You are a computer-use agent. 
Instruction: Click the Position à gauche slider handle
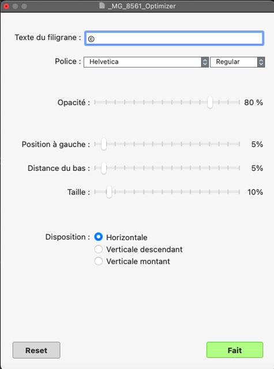[x=104, y=144]
